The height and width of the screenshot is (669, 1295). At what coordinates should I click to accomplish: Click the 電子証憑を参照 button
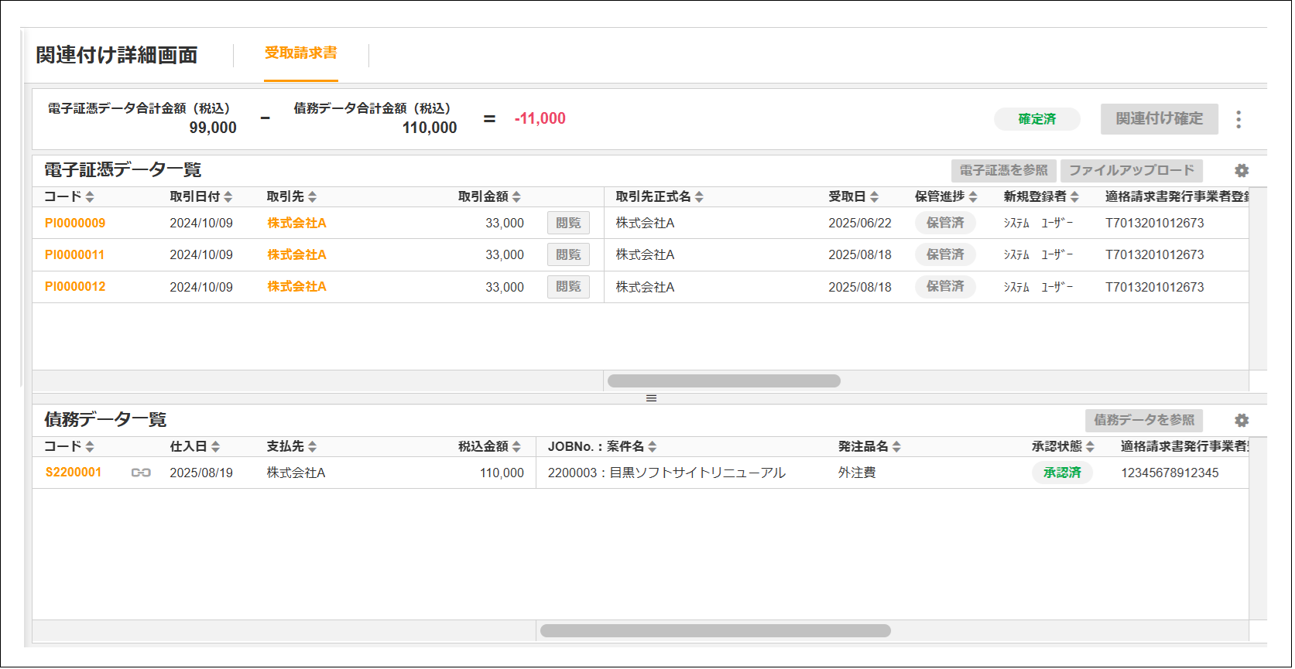tap(1003, 171)
